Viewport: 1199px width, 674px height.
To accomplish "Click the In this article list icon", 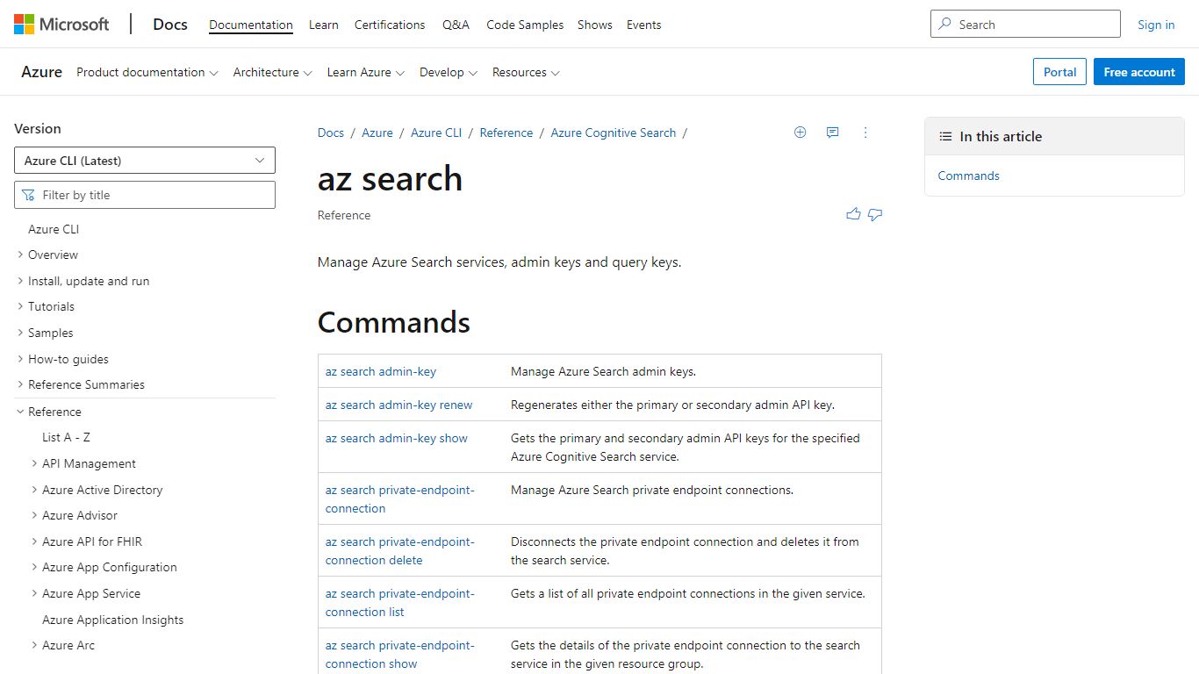I will [x=945, y=136].
